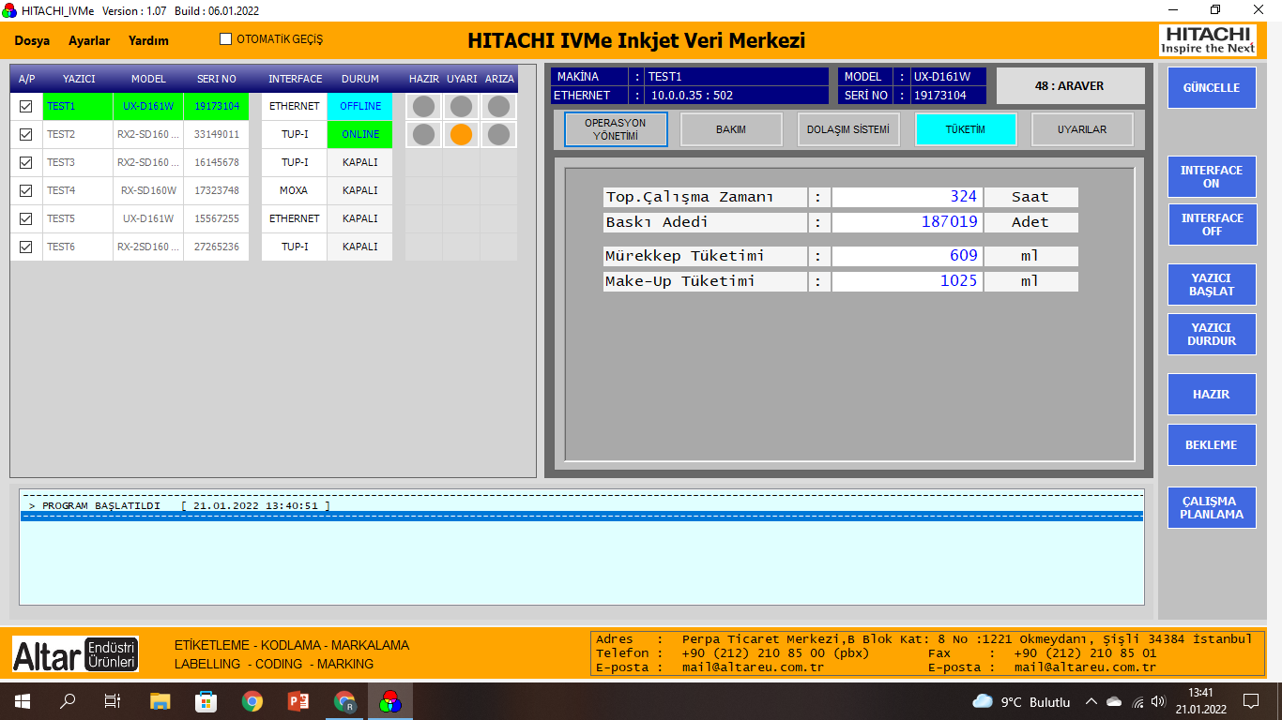Click Baskı Adedi value 187019
1282x720 pixels.
[908, 222]
